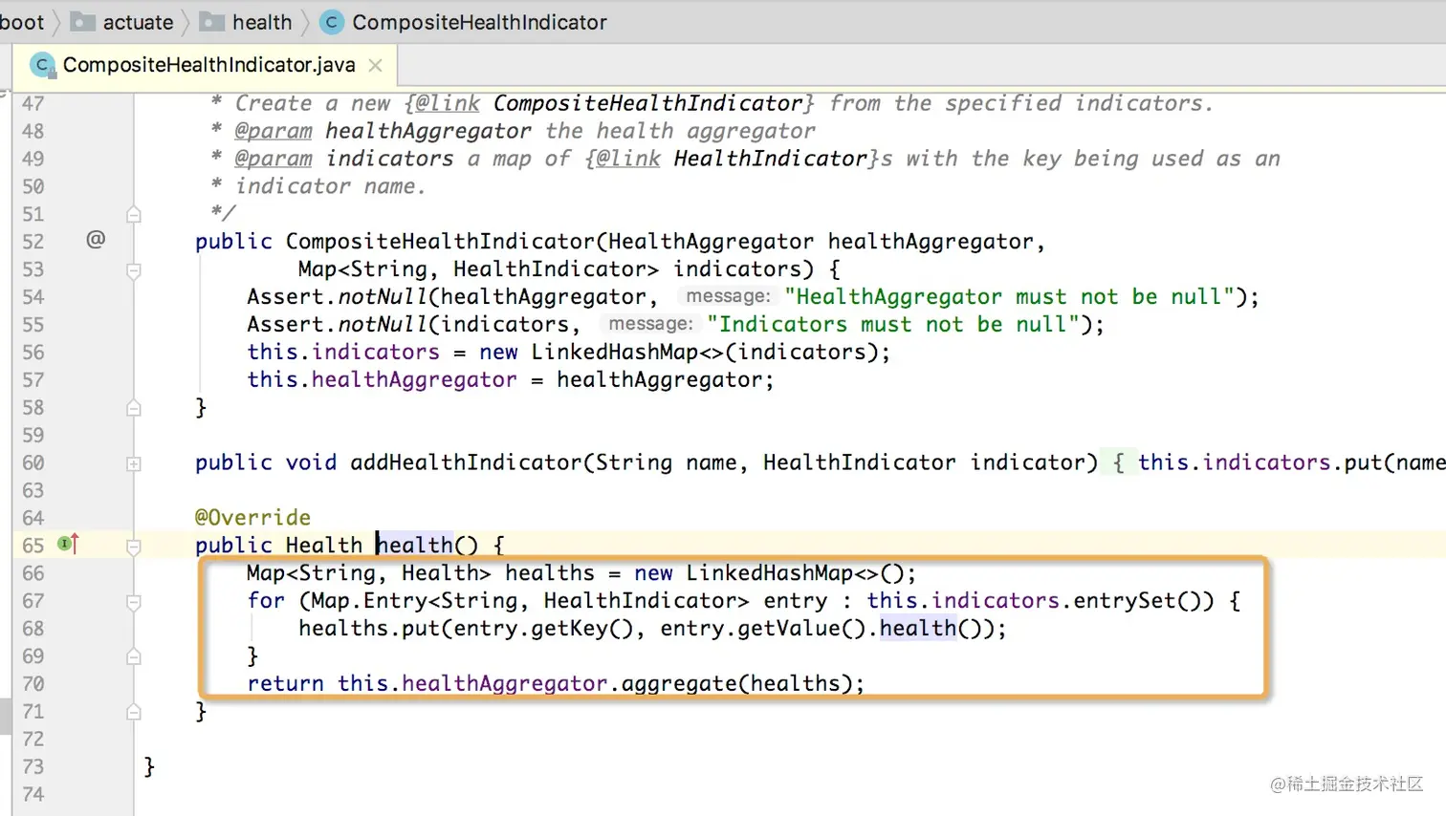Viewport: 1446px width, 816px height.
Task: Close the CompositeHealthIndicator.java tab
Action: pos(376,65)
